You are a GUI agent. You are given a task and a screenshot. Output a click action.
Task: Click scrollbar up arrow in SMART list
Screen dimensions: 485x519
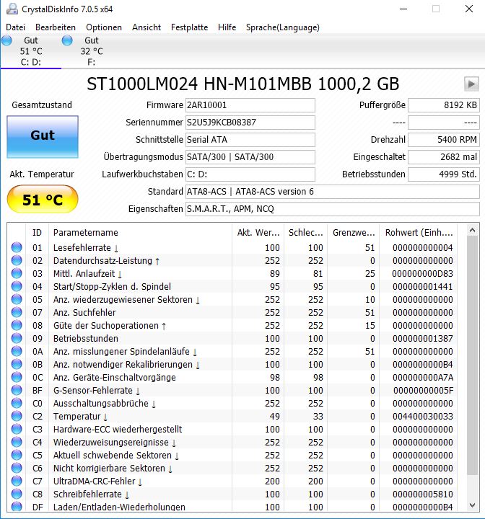click(473, 230)
